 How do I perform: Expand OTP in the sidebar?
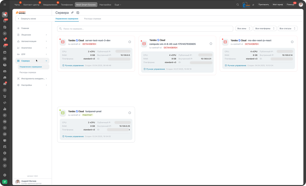click(x=32, y=54)
